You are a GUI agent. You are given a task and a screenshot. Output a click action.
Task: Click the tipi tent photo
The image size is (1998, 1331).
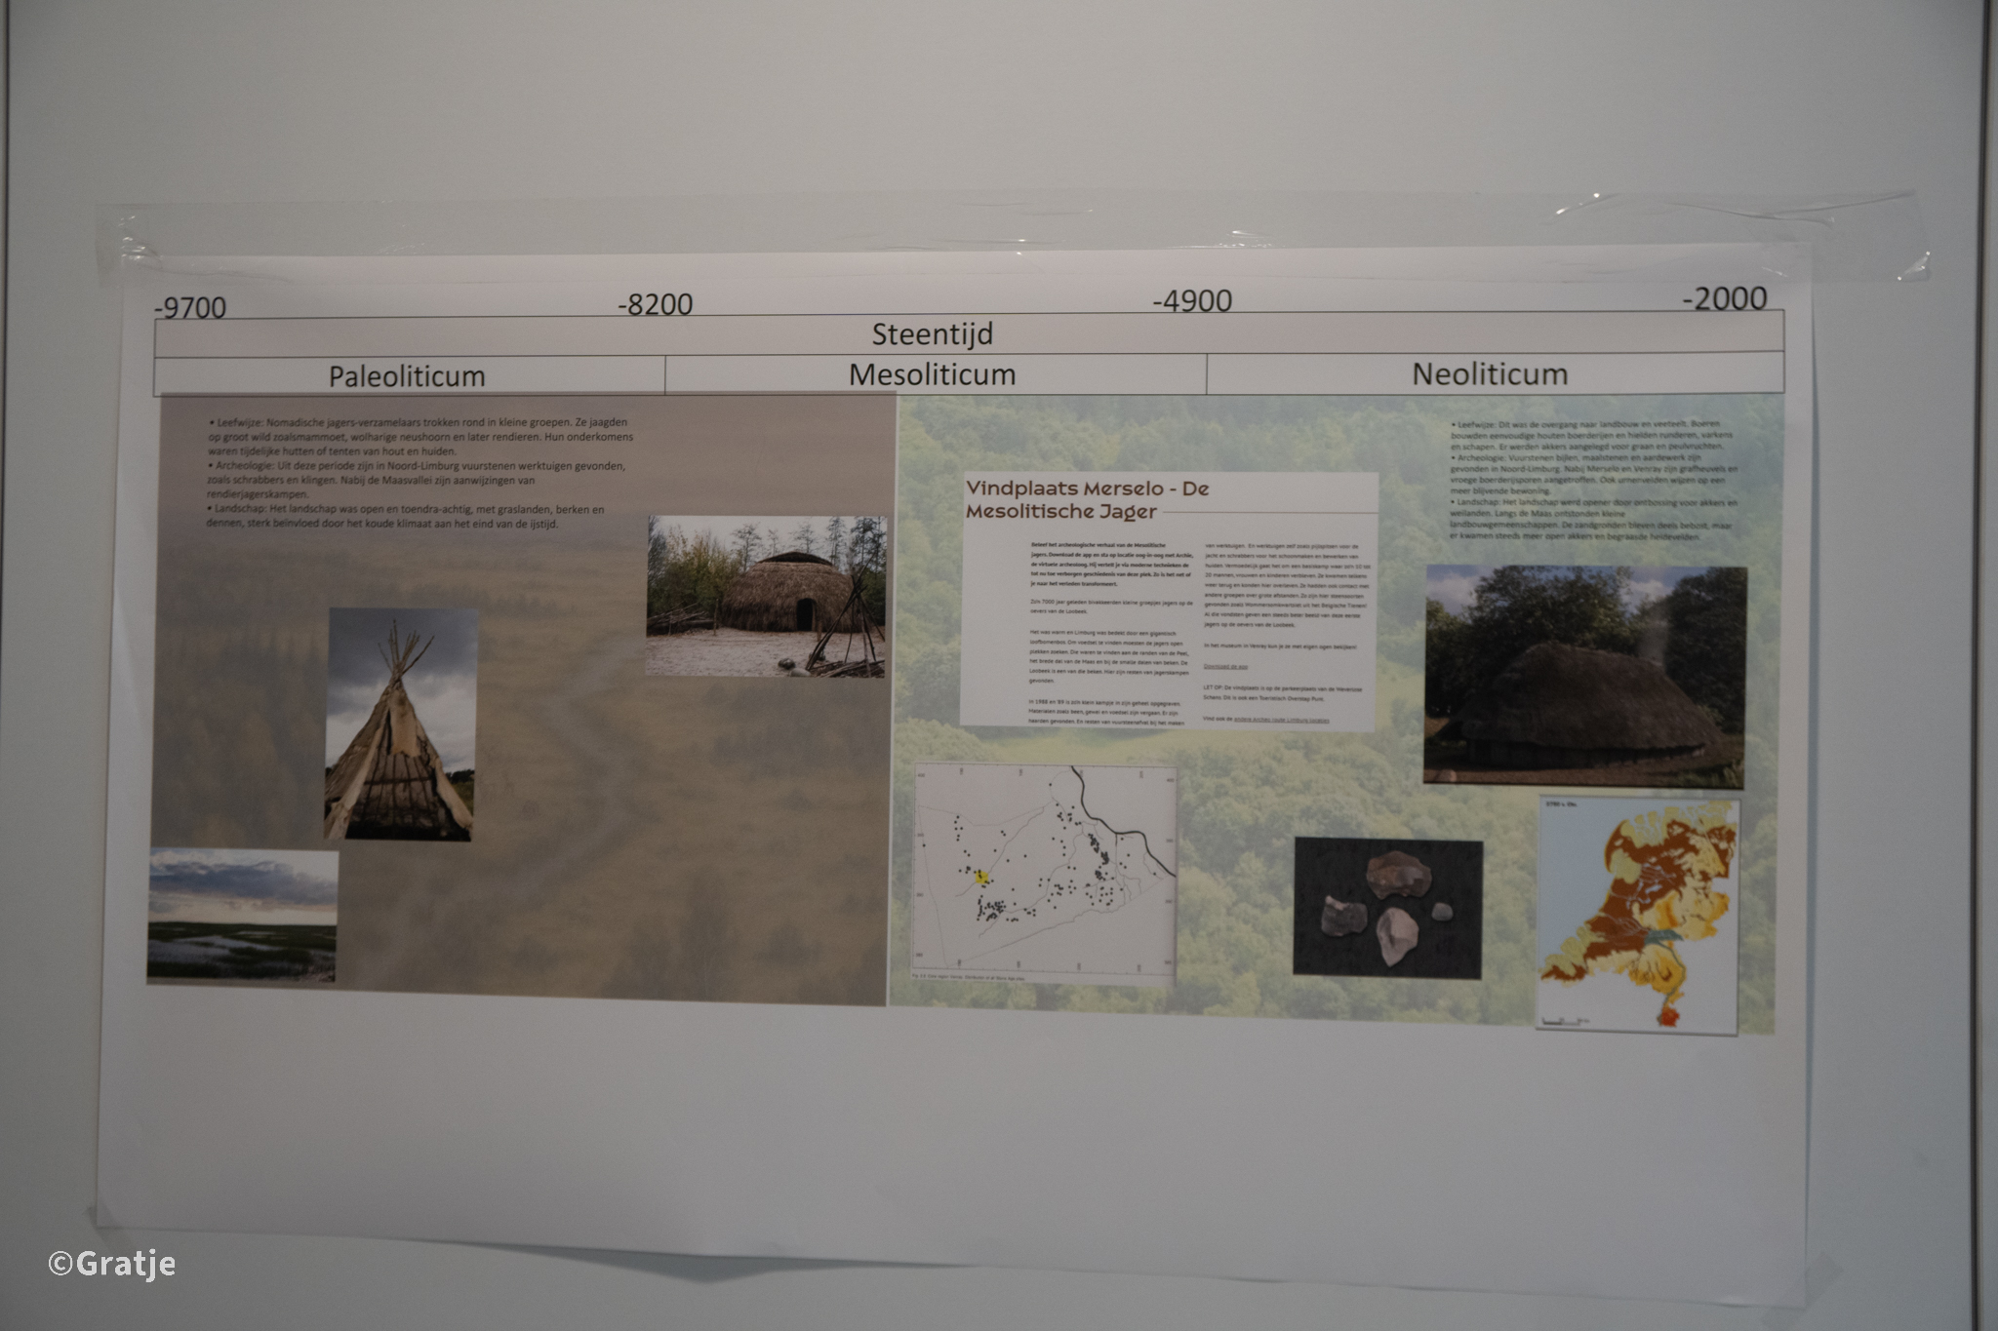point(400,724)
